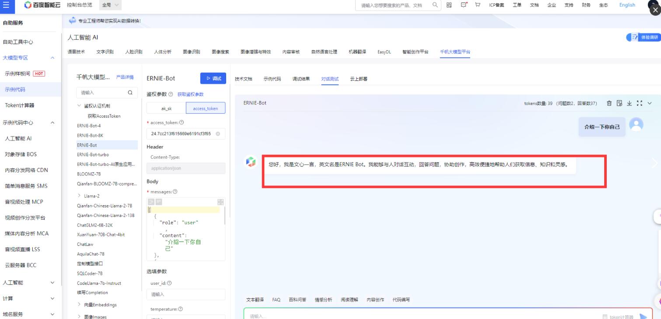Click help icon next to 鉴权参数
The image size is (661, 319).
171,95
